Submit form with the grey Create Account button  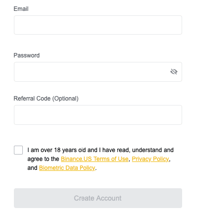[98, 198]
